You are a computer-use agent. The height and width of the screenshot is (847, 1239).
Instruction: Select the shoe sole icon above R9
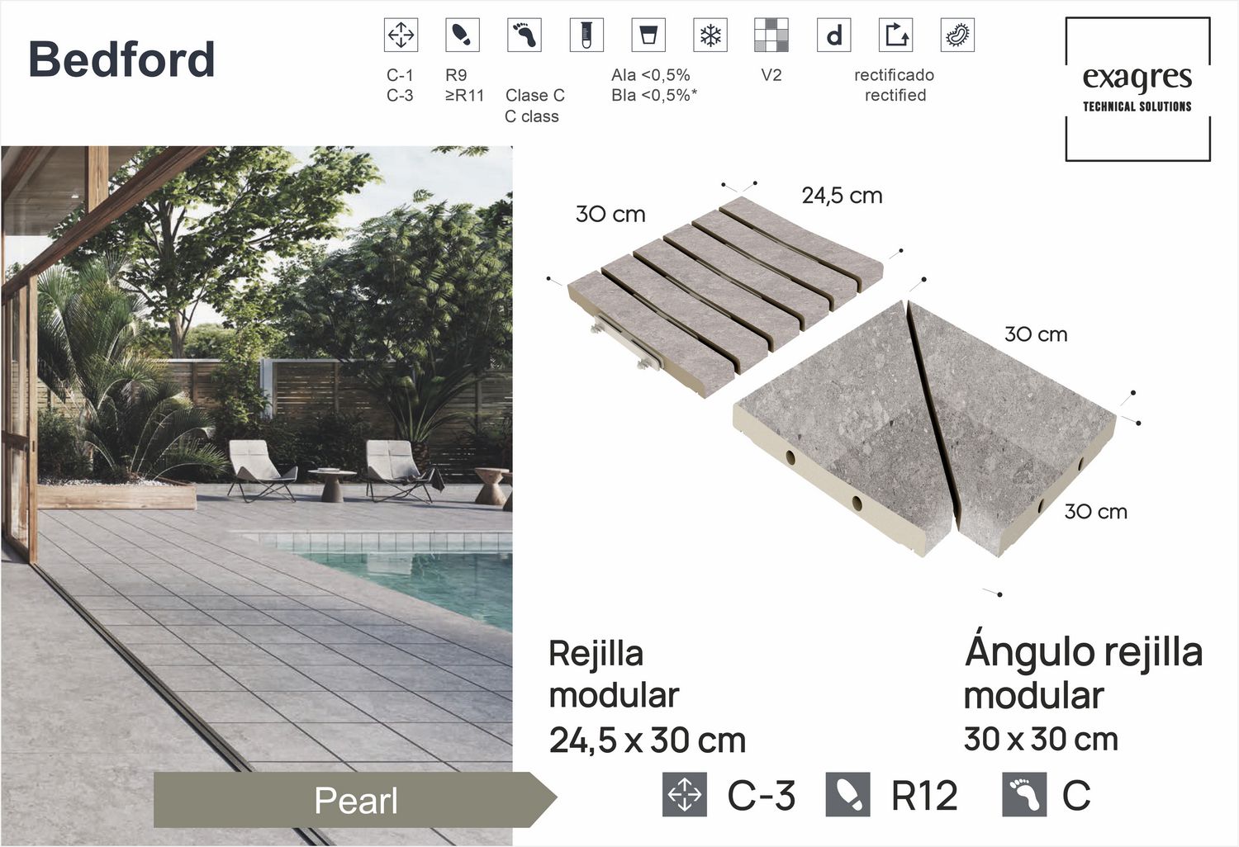(x=463, y=35)
